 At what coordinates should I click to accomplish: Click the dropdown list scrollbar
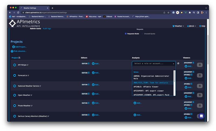pos(174,76)
